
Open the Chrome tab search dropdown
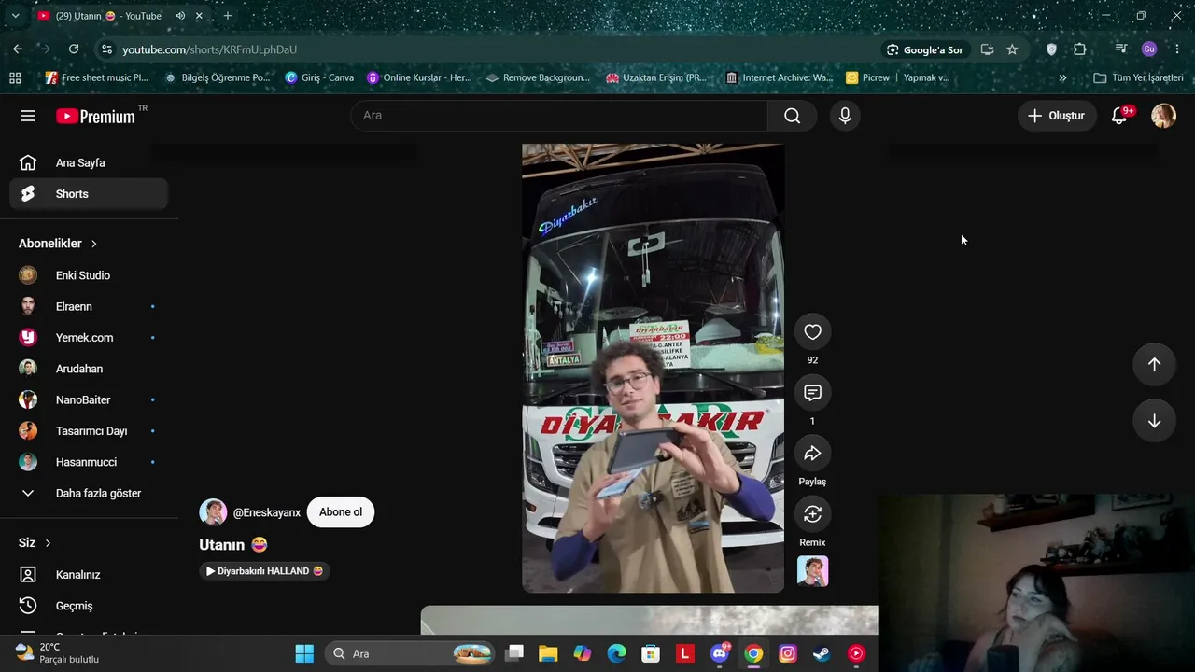coord(15,16)
